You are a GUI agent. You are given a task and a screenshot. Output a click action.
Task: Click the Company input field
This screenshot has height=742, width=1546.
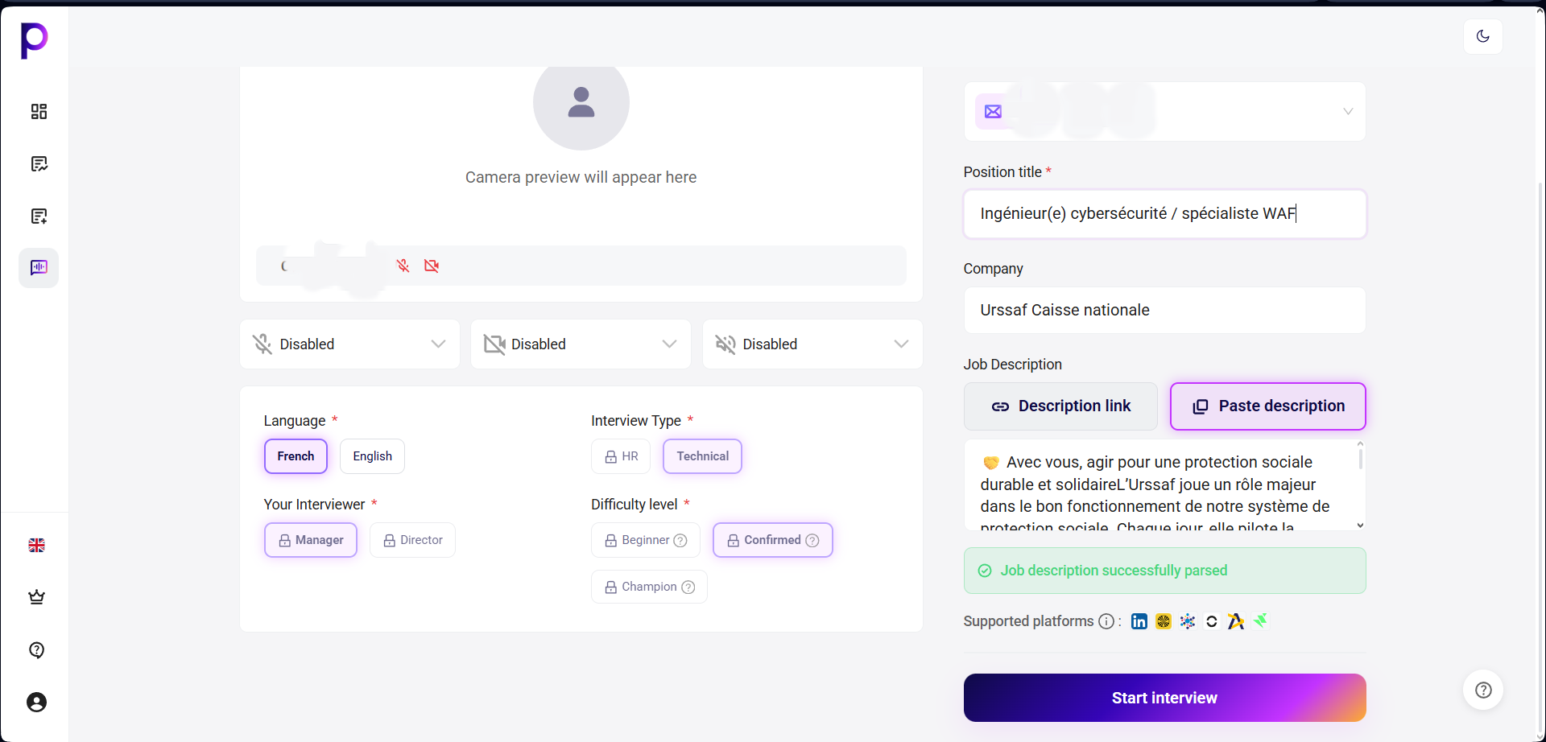(1164, 311)
